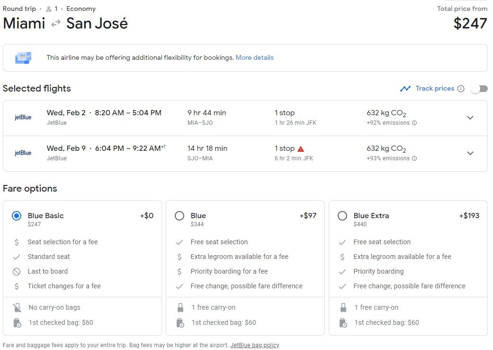The width and height of the screenshot is (493, 350).
Task: Open the JetBlue bag policy link
Action: [255, 345]
